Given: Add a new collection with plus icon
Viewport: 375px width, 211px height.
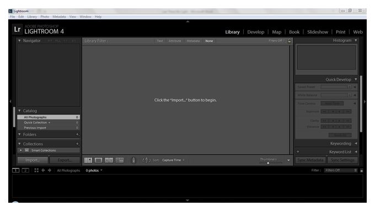Looking at the screenshot, I should click(x=77, y=144).
